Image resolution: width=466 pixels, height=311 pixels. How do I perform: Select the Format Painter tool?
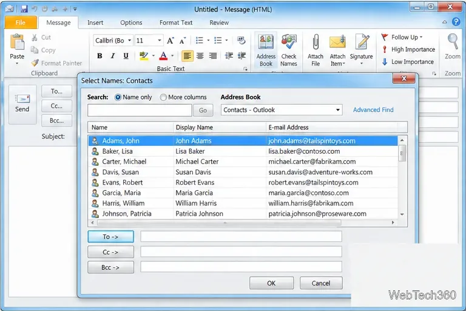[x=56, y=63]
